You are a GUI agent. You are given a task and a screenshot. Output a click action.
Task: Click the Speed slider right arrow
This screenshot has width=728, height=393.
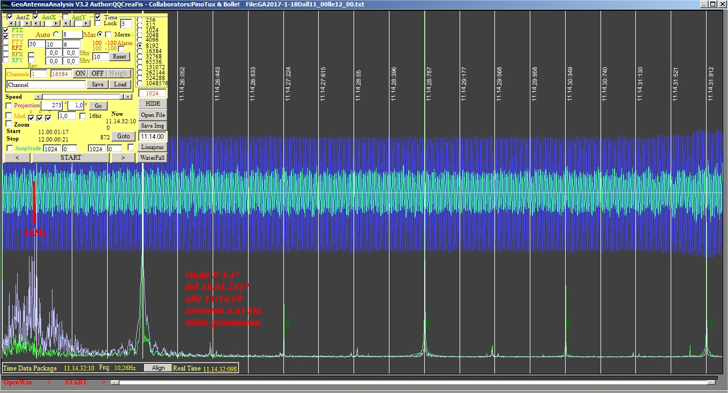click(127, 97)
